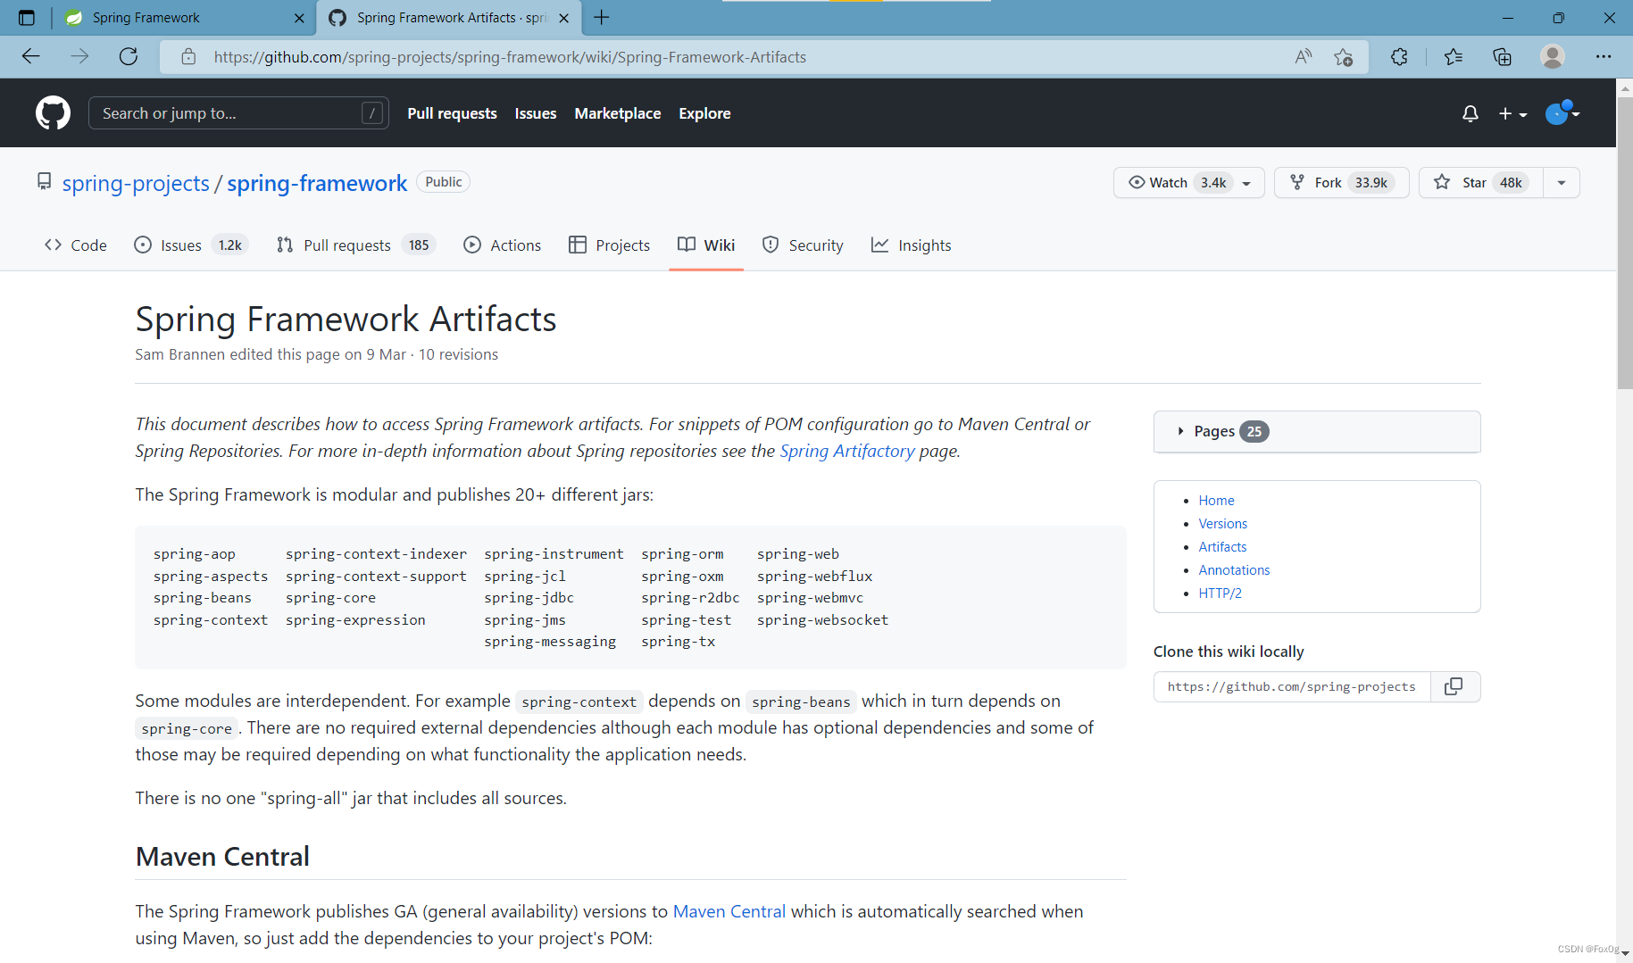
Task: Open the Code tab
Action: (76, 245)
